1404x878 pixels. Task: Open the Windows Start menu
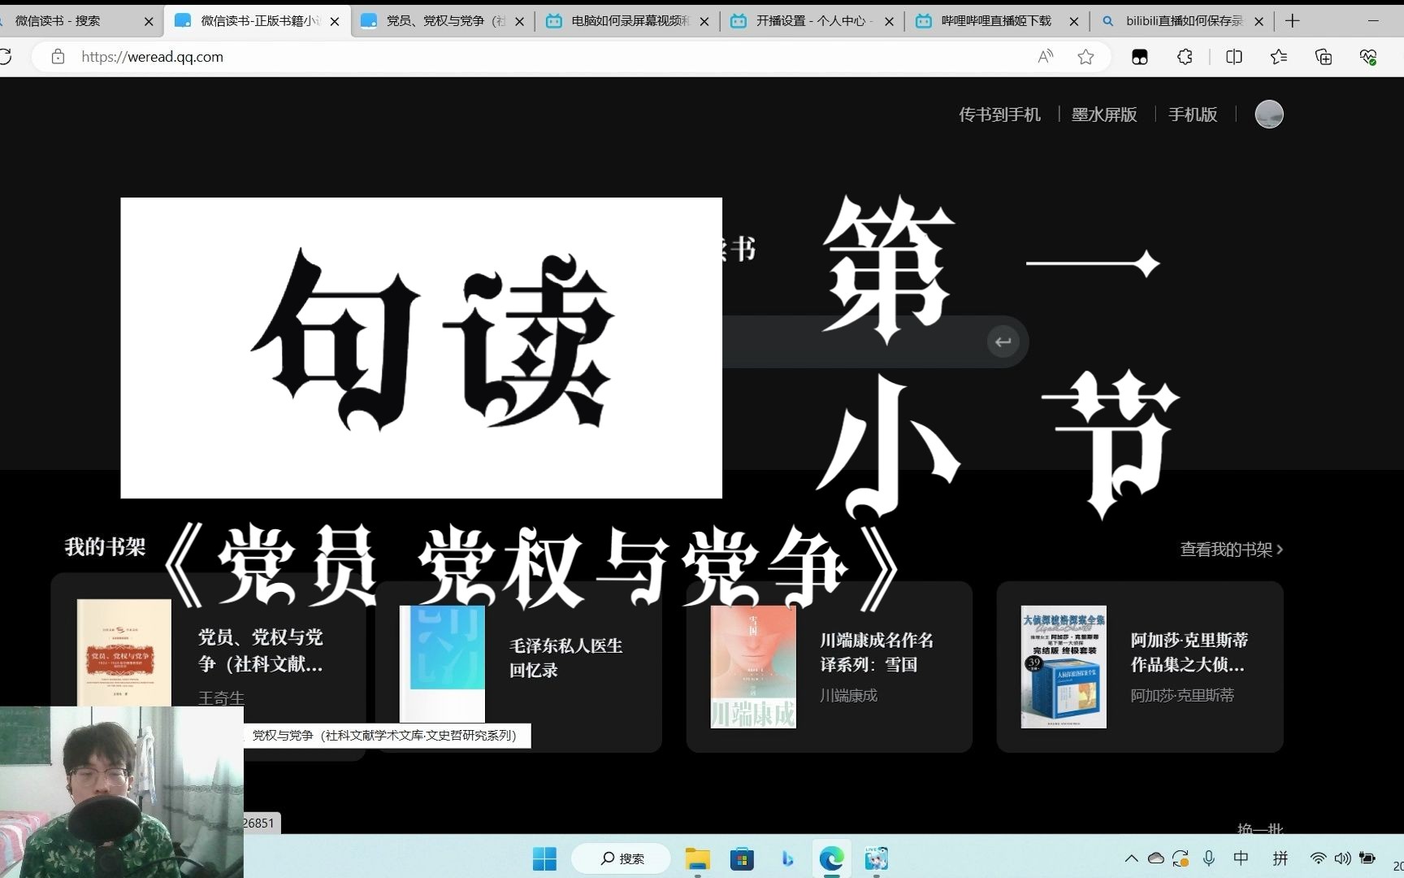(x=544, y=858)
